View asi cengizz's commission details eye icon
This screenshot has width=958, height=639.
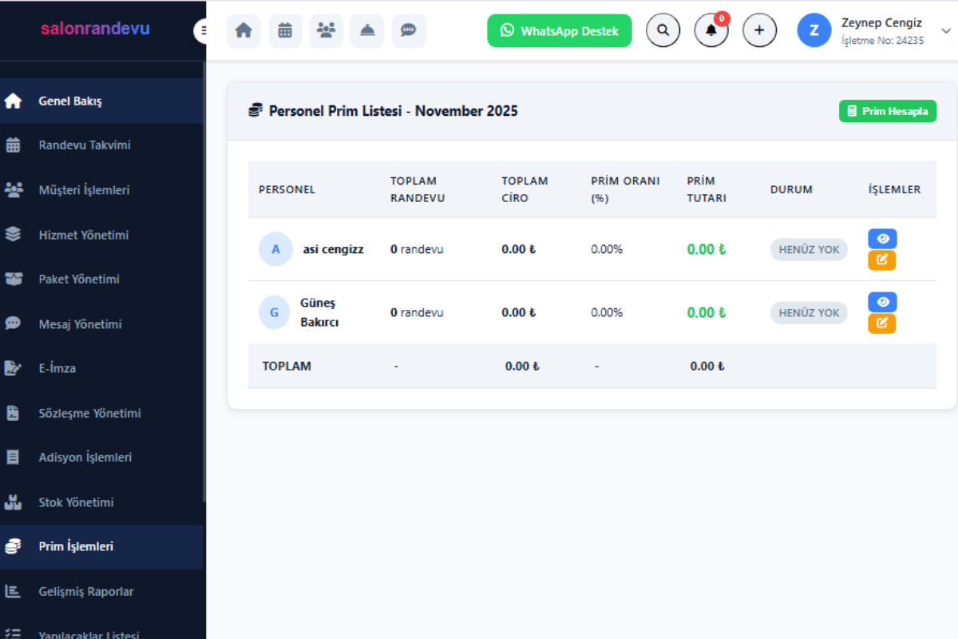(x=882, y=239)
